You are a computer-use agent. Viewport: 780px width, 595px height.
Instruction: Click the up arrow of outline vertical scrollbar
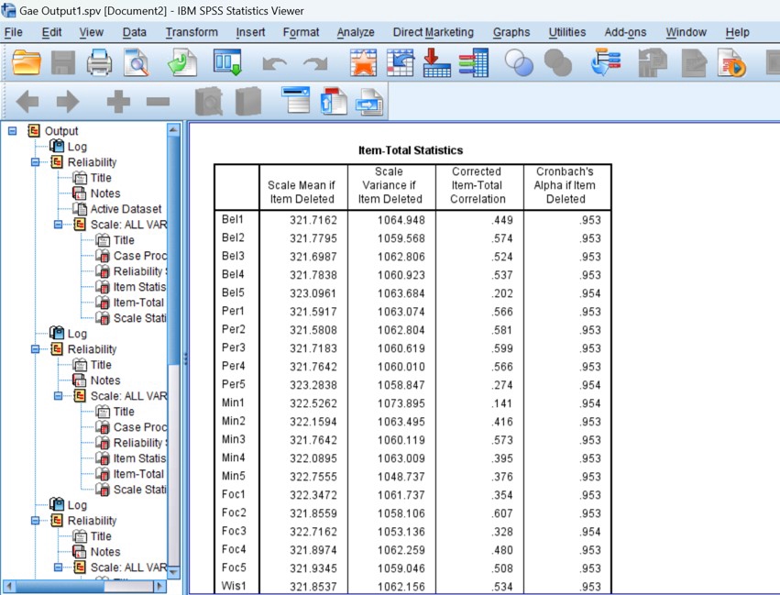coord(173,130)
